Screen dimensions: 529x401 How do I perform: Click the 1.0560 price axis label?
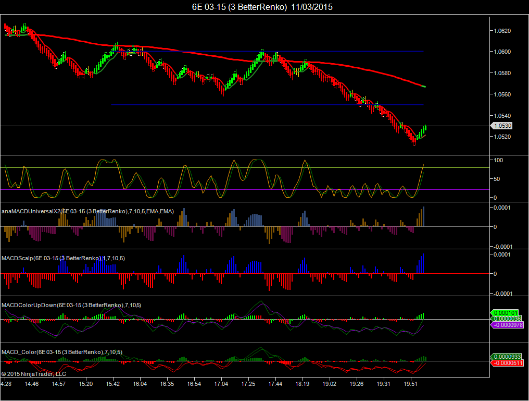pyautogui.click(x=502, y=94)
